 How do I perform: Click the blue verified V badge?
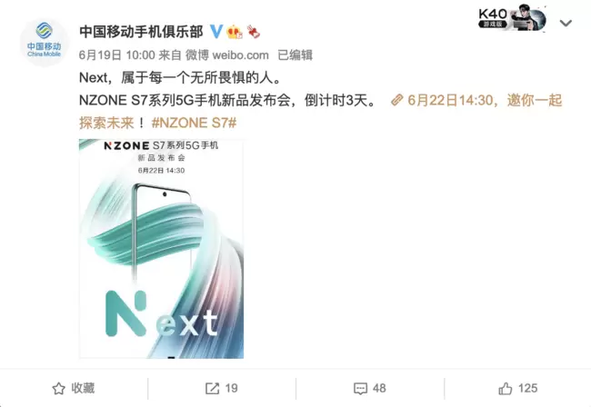(x=216, y=32)
